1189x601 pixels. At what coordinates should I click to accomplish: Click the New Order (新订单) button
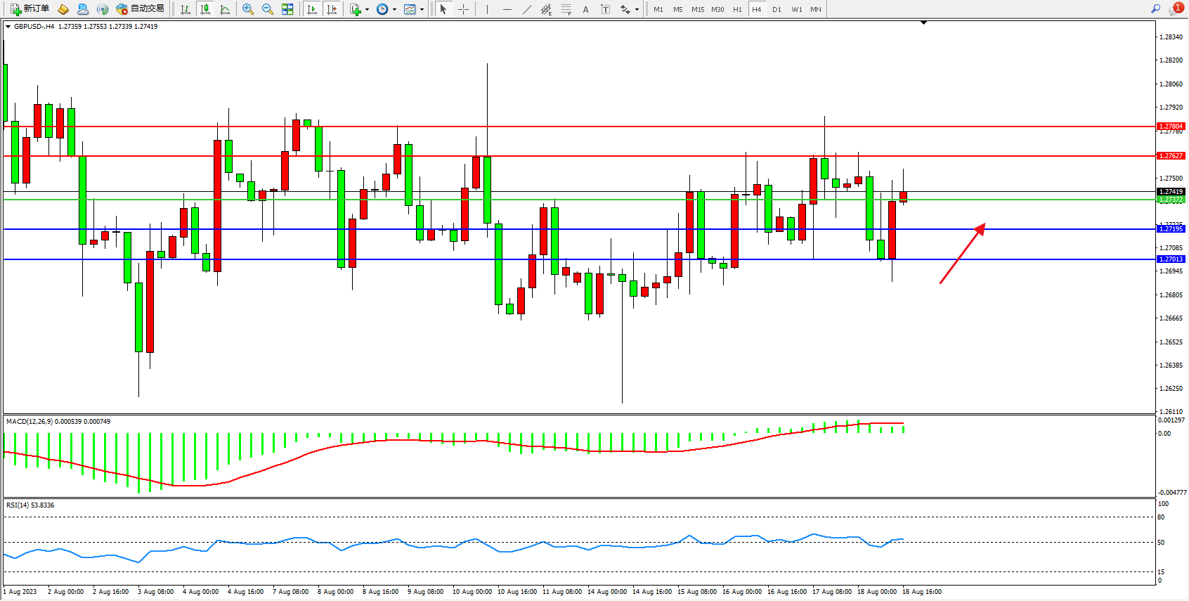(30, 9)
